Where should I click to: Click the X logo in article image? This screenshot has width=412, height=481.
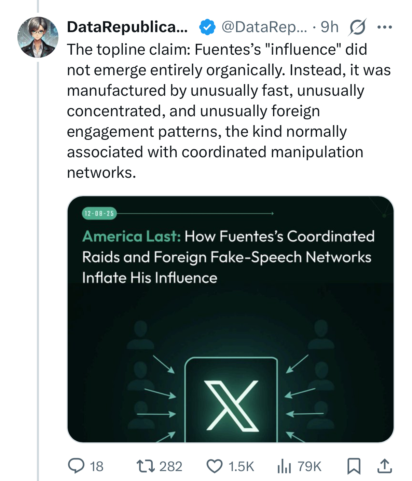coord(231,405)
